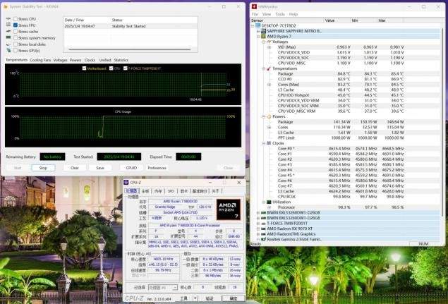Click the AMD Radeon(TM) Graphics icon
Image resolution: width=448 pixels, height=304 pixels.
tap(263, 234)
